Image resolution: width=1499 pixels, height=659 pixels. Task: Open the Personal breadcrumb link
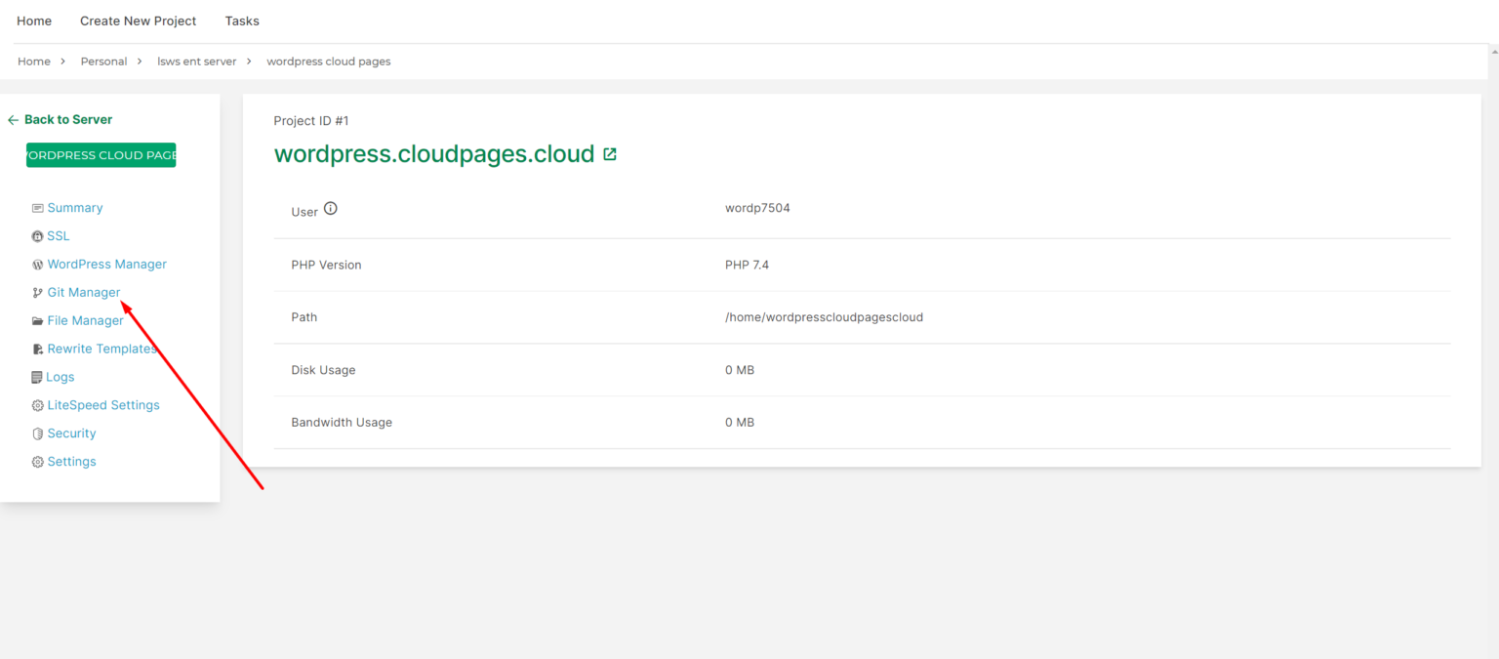pyautogui.click(x=103, y=61)
